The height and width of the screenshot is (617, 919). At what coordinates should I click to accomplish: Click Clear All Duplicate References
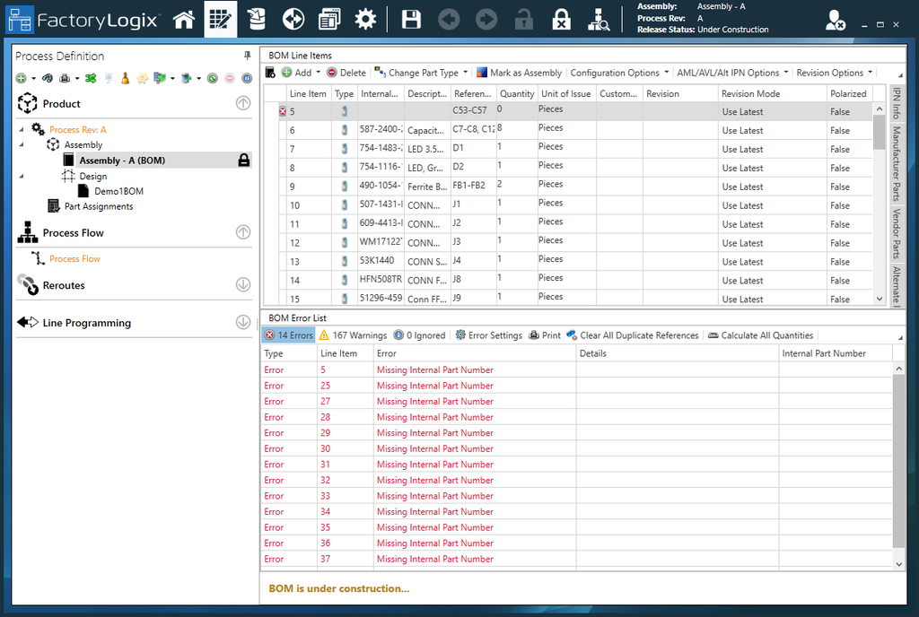coord(633,335)
